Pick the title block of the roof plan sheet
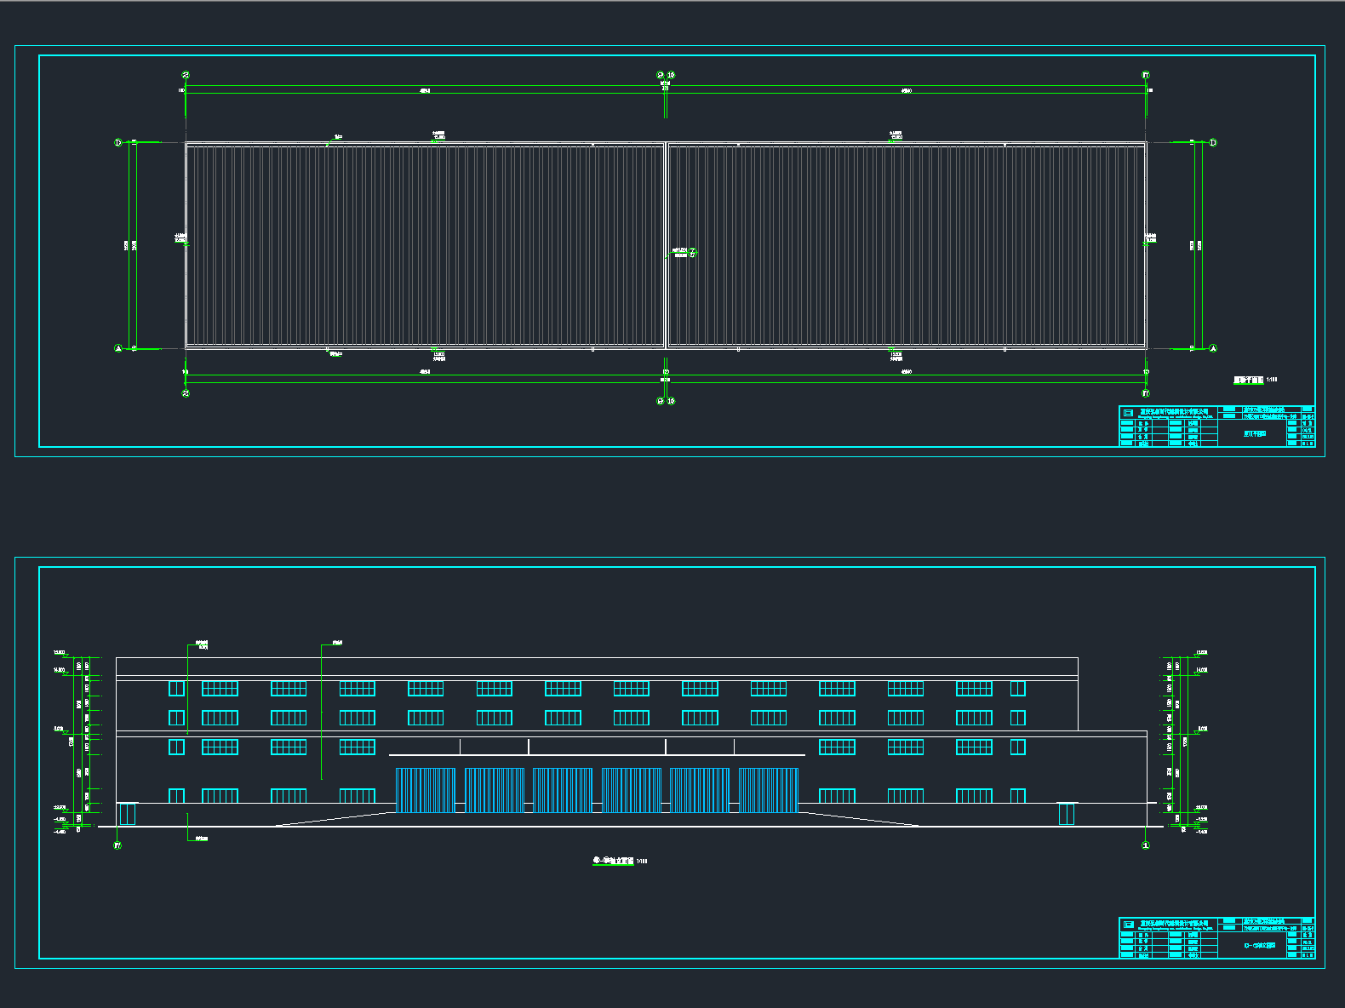 pos(1216,426)
